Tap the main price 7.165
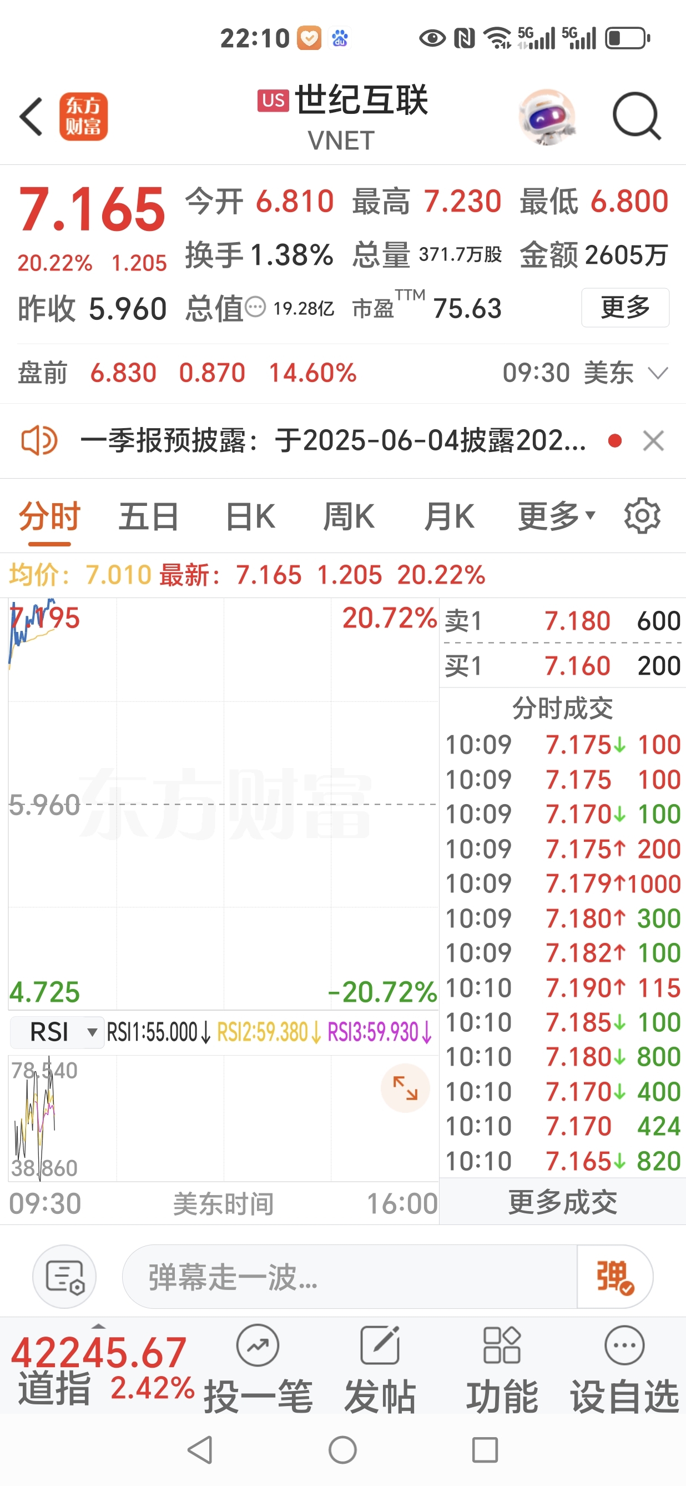Viewport: 686px width, 1486px height. 92,209
